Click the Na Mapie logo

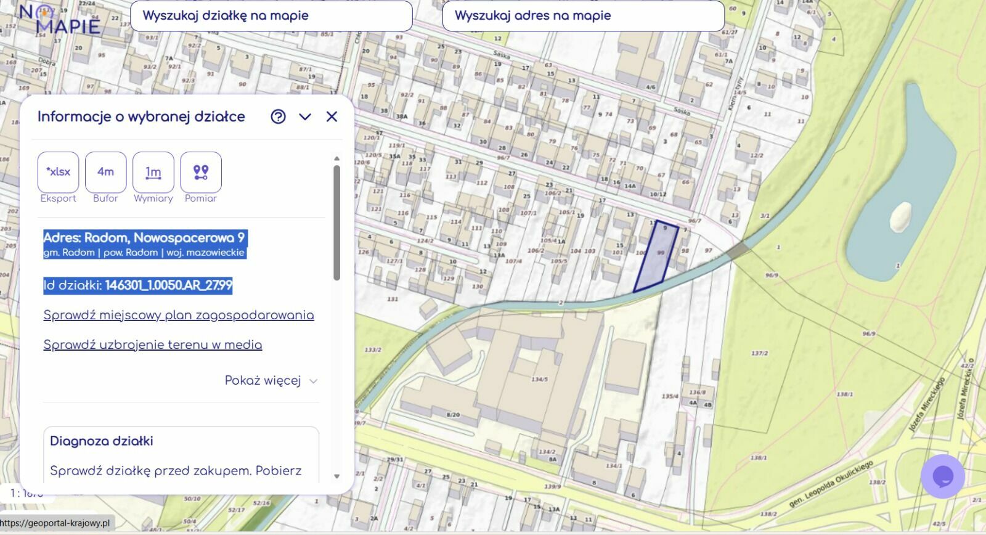(59, 20)
